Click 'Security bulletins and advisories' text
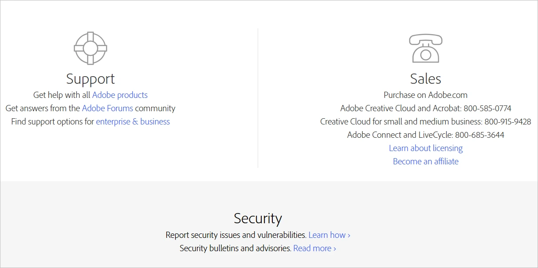 point(236,248)
